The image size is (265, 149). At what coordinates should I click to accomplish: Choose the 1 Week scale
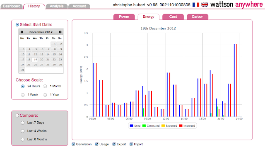pyautogui.click(x=23, y=95)
